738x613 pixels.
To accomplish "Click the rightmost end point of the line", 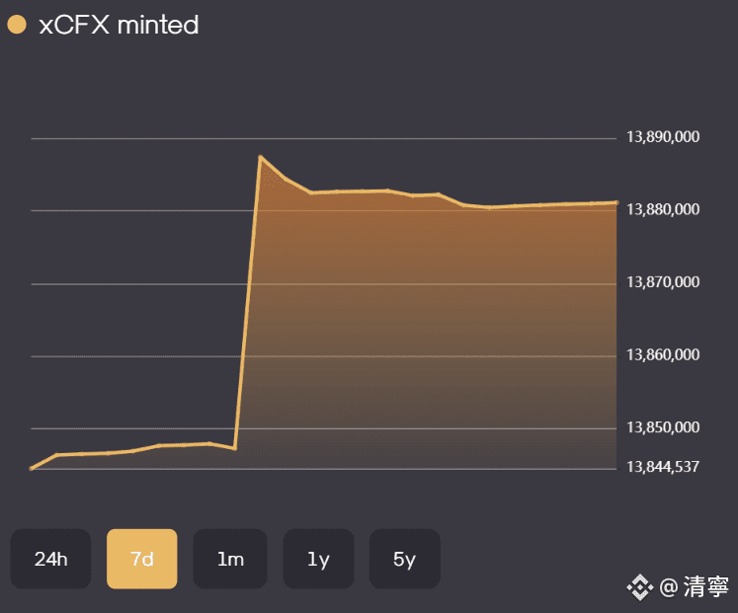I will click(x=616, y=202).
